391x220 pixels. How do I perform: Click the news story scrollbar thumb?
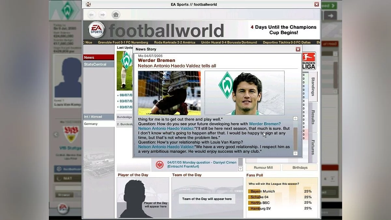(x=296, y=139)
